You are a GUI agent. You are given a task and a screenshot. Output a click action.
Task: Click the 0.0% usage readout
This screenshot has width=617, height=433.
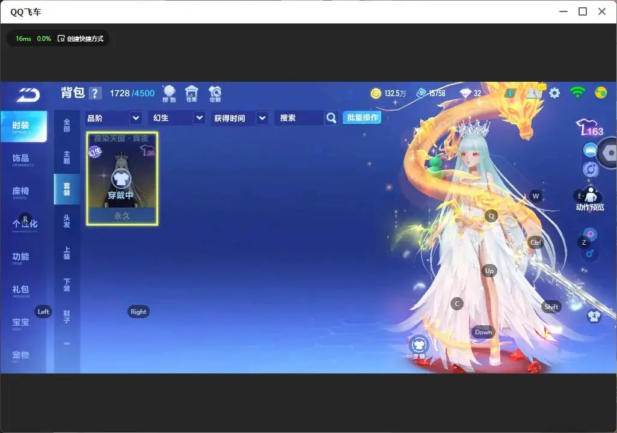44,38
